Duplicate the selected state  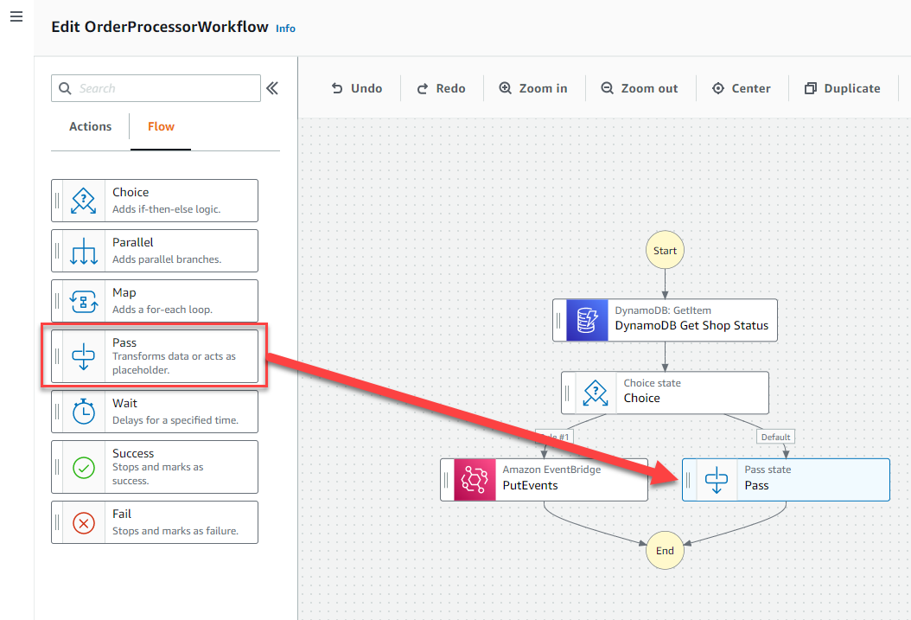point(843,88)
